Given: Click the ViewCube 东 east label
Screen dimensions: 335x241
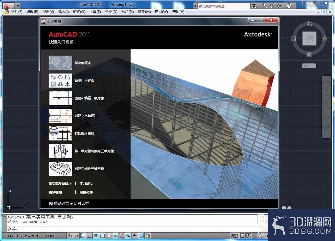Looking at the screenshot, I should [x=325, y=39].
